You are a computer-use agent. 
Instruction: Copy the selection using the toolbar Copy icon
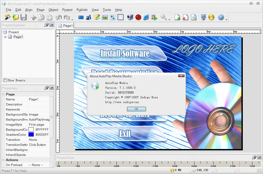(x=41, y=17)
